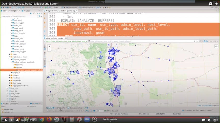This screenshot has height=123, width=220.
Task: Expand the shop_polygon table
Action: (x=11, y=33)
